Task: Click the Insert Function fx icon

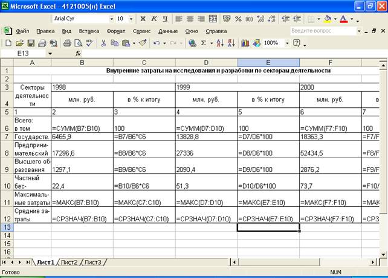Action: (78, 54)
